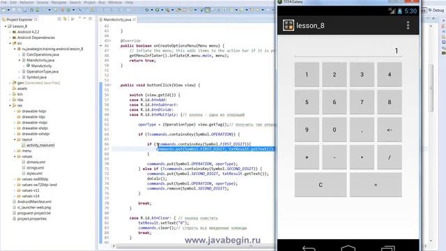Image resolution: width=446 pixels, height=251 pixels.
Task: Tap the Android home navigation button
Action: click(x=348, y=248)
